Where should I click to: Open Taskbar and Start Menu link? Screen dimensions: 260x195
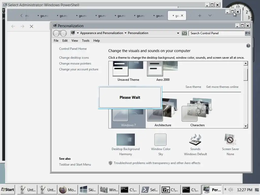point(75,165)
